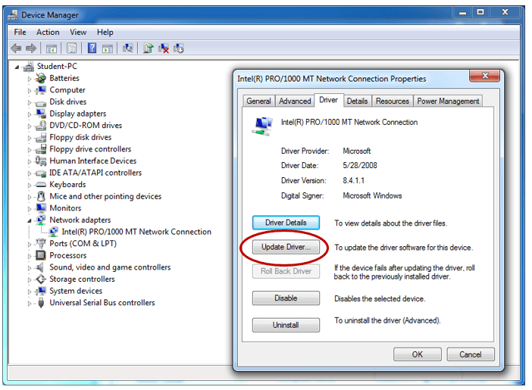The width and height of the screenshot is (532, 390).
Task: Select the Computer tree label
Action: point(67,90)
